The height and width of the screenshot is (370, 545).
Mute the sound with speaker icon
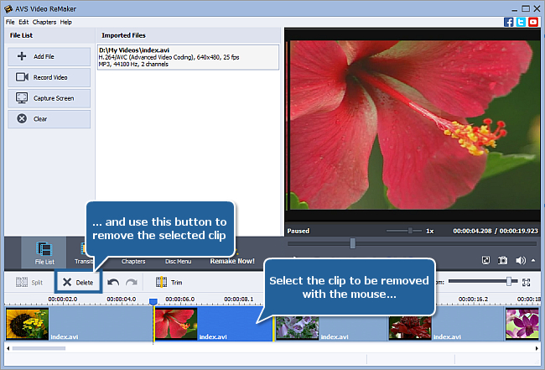click(521, 260)
